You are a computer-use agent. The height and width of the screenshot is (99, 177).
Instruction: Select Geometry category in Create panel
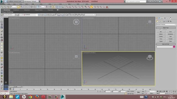coord(157,21)
